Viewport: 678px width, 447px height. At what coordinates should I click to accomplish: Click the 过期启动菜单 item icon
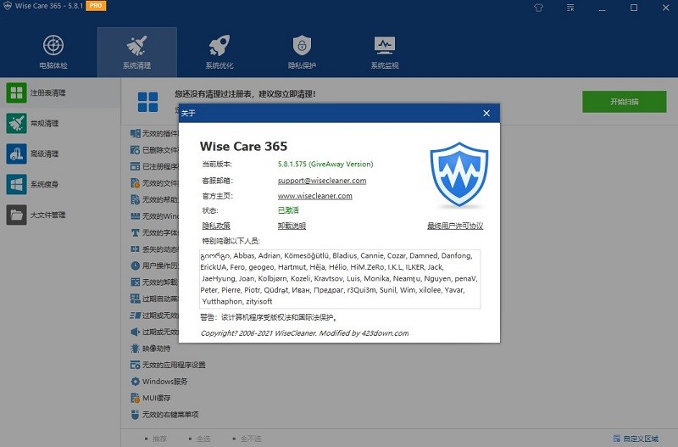coord(135,299)
